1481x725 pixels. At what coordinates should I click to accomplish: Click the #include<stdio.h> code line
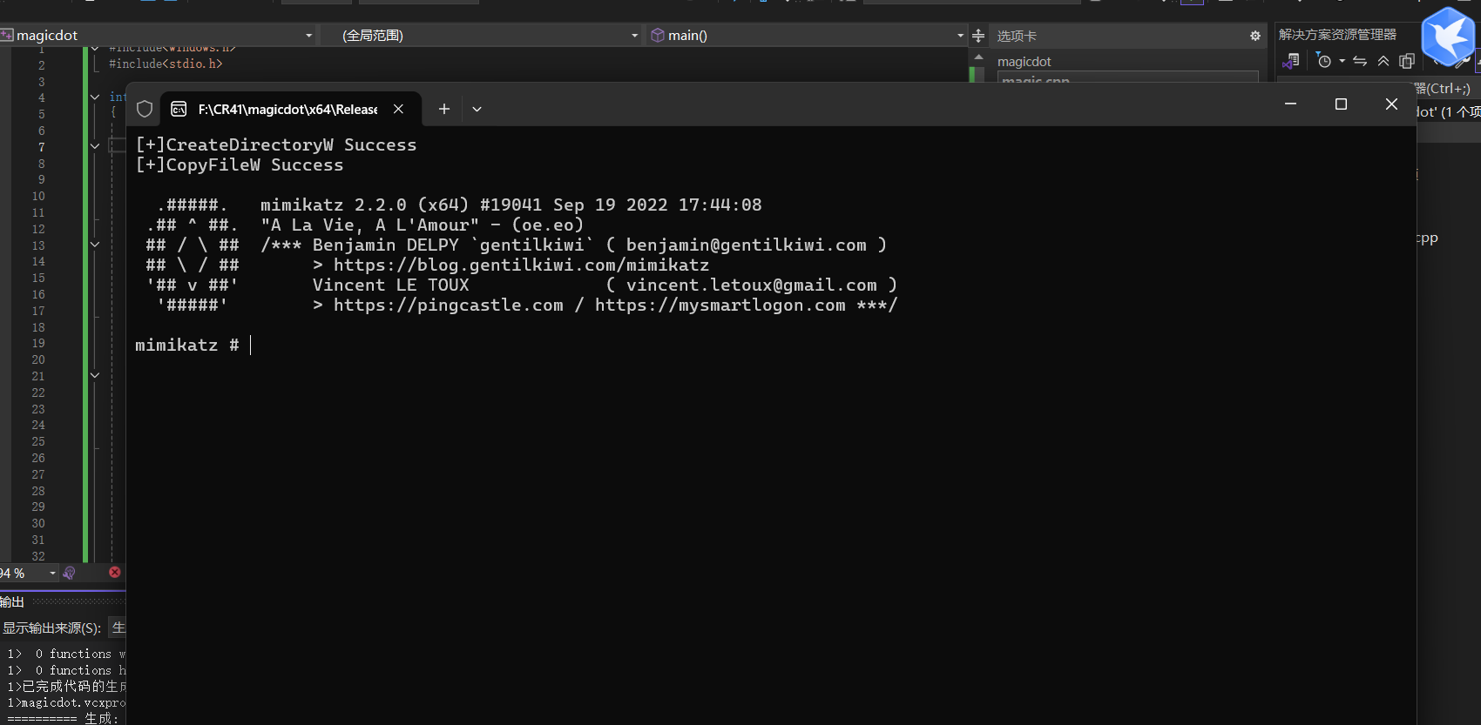pos(166,64)
